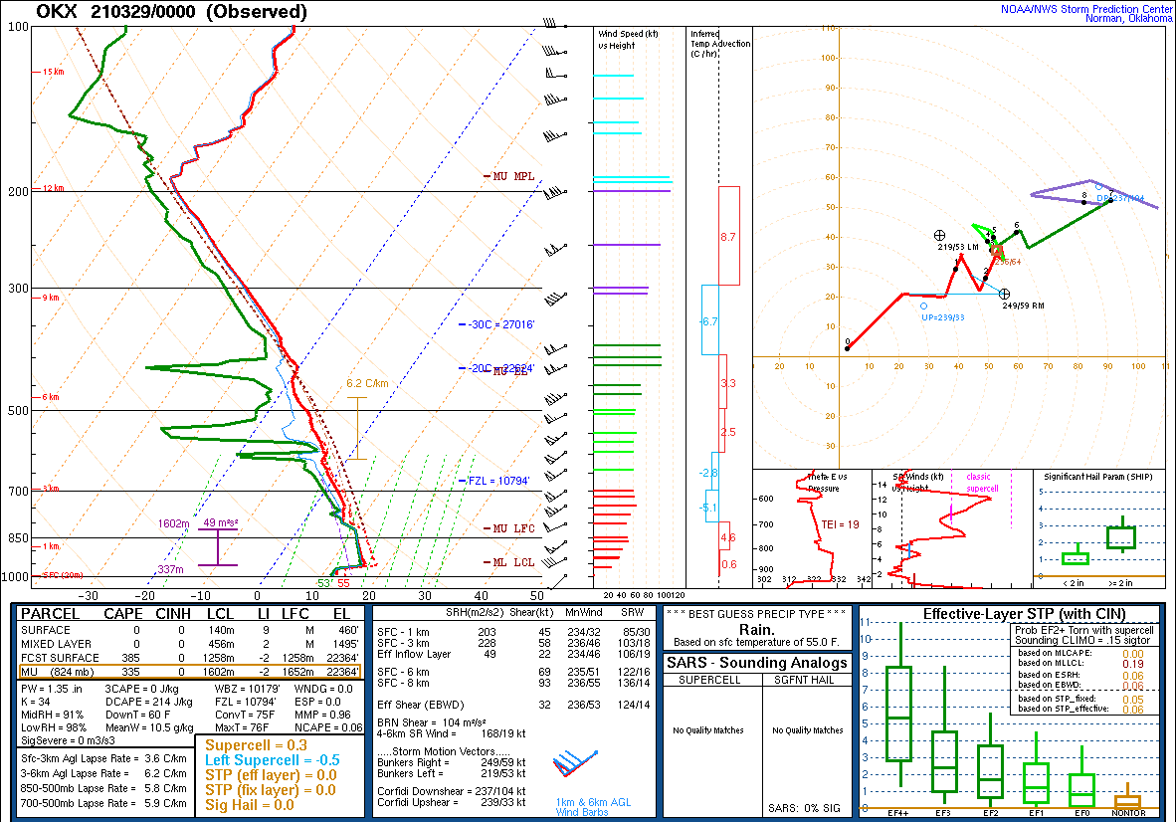
Task: Click the 'Eff Shear (EBWD)' row
Action: click(513, 705)
